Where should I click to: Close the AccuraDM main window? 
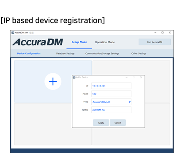[170, 33]
